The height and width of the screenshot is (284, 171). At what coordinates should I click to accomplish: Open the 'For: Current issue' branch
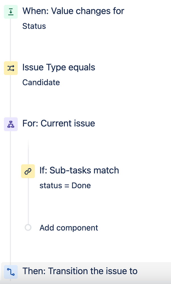[x=59, y=123]
